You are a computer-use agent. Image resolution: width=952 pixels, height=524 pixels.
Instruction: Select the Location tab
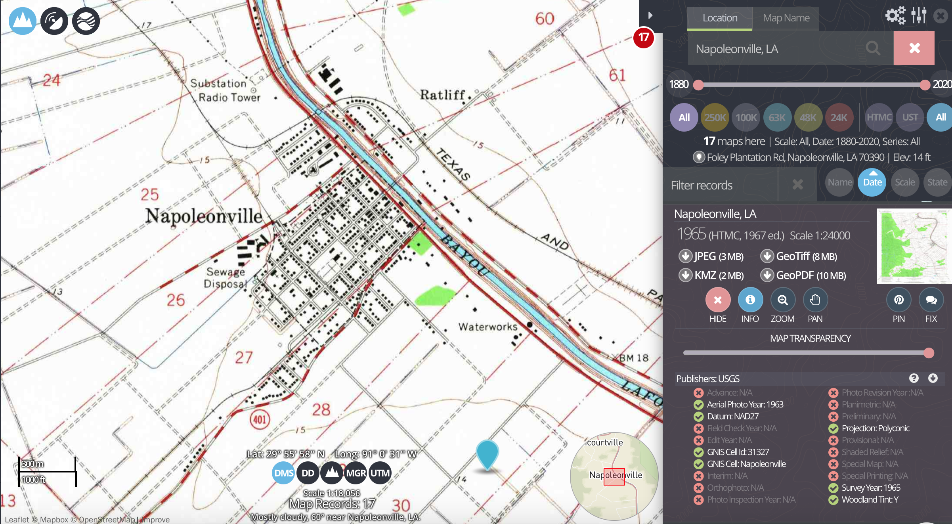pyautogui.click(x=720, y=18)
